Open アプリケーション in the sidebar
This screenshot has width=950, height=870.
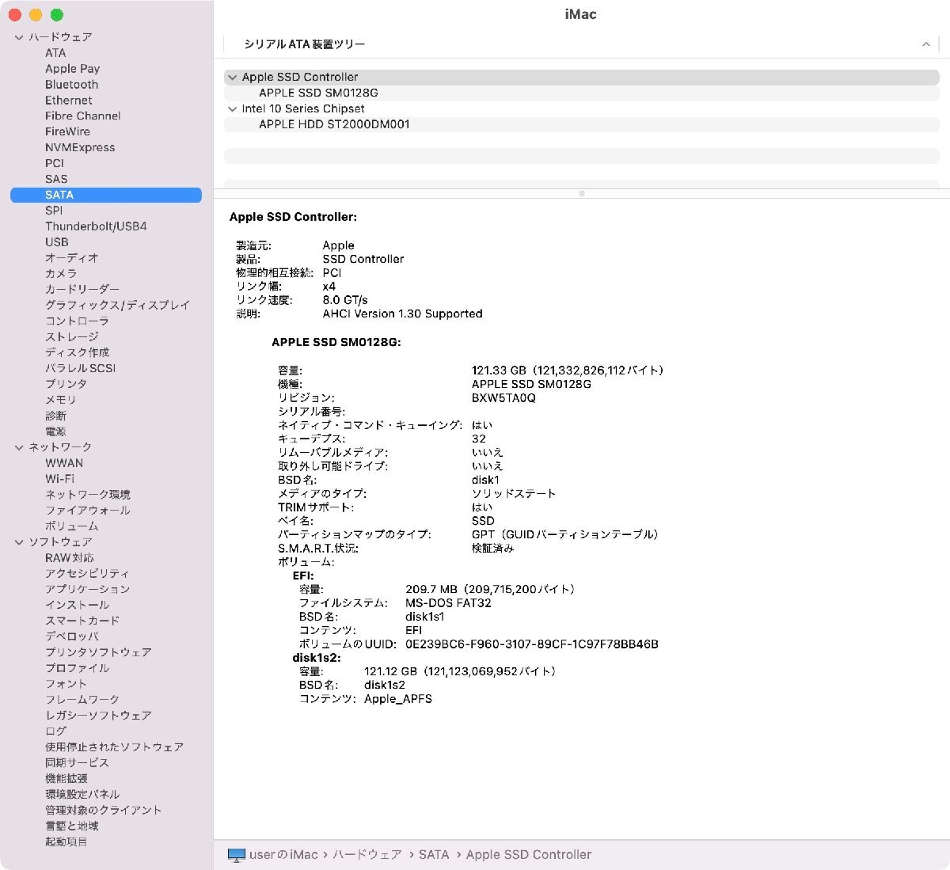pos(87,590)
